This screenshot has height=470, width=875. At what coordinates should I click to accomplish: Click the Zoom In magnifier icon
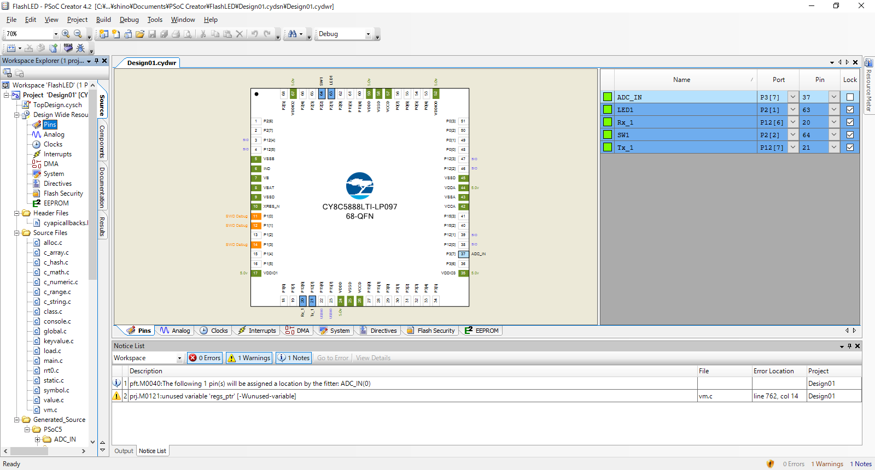click(x=66, y=34)
